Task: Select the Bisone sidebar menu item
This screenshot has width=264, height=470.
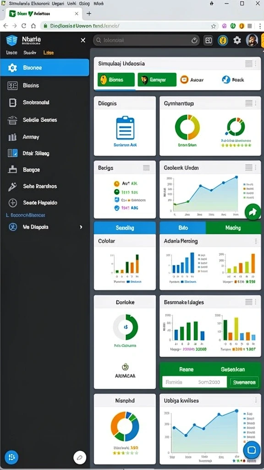Action: pyautogui.click(x=44, y=67)
